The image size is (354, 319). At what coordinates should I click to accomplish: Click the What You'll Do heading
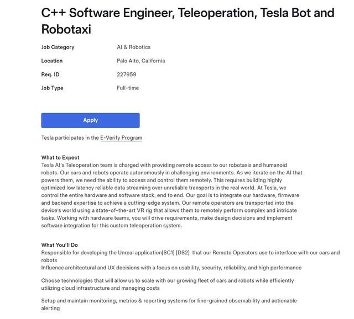pyautogui.click(x=59, y=245)
